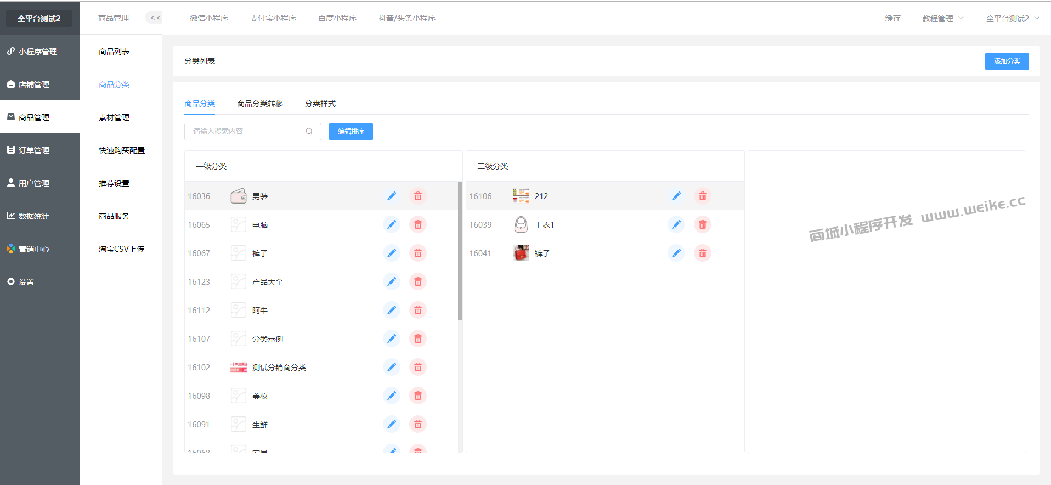Open 素材管理 in the submenu
1051x485 pixels.
(x=114, y=117)
